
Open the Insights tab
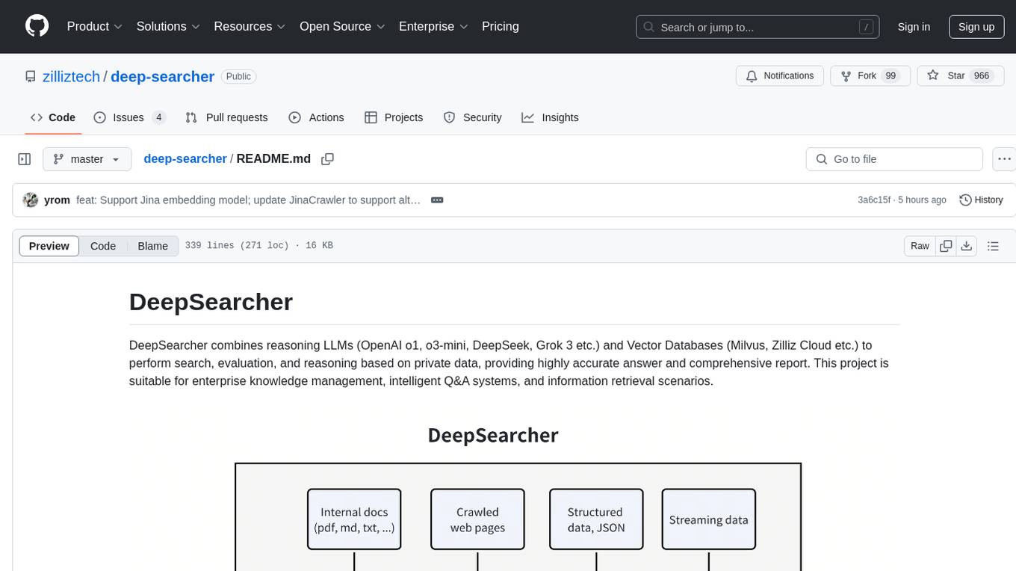coord(550,117)
